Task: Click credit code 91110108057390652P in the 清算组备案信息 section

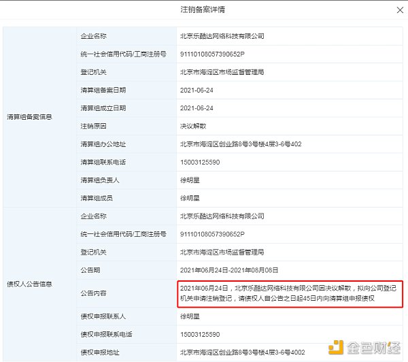Action: (x=212, y=54)
